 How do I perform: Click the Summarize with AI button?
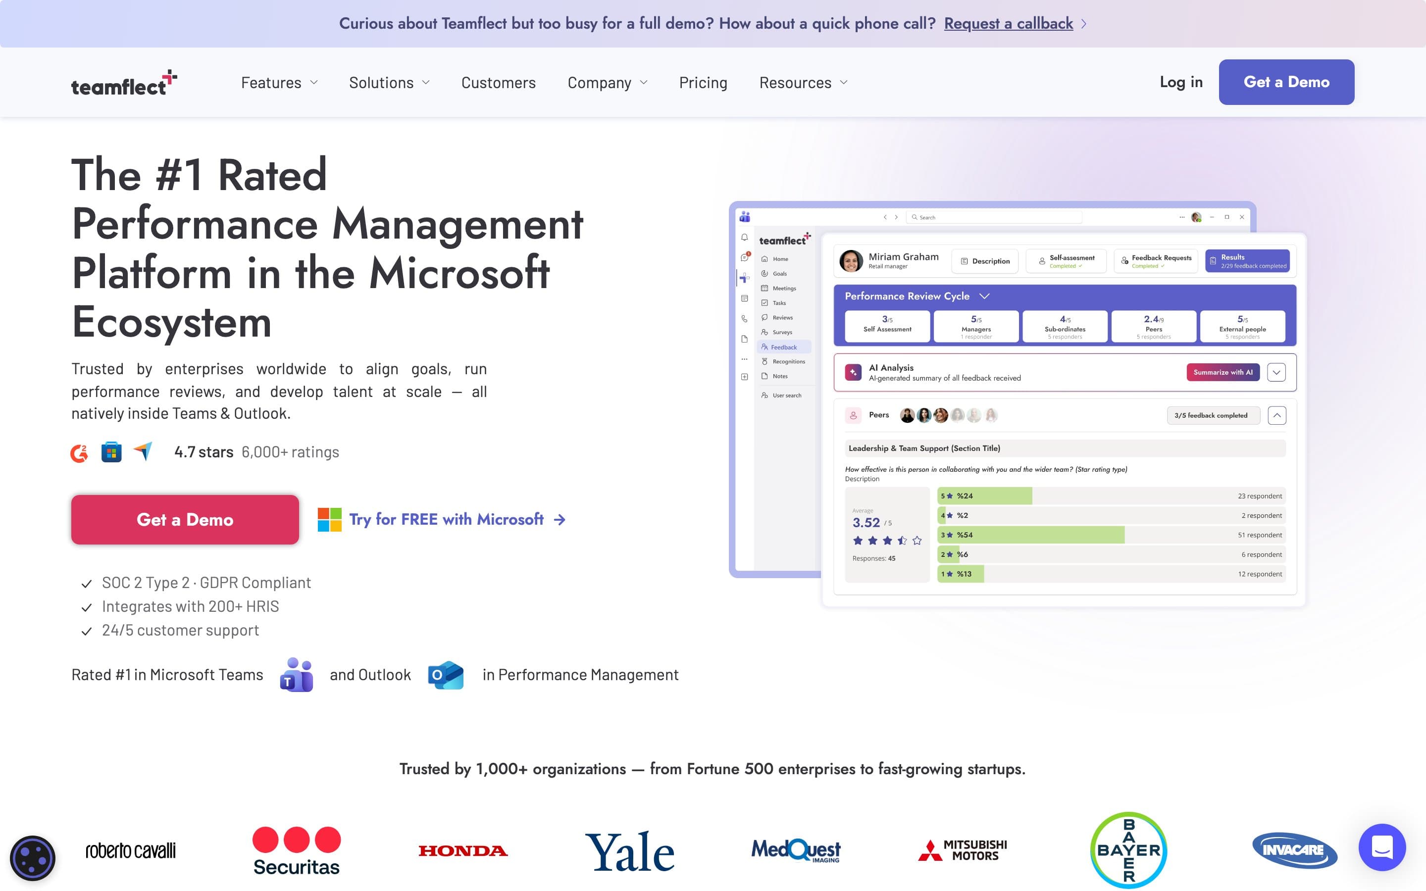point(1222,372)
